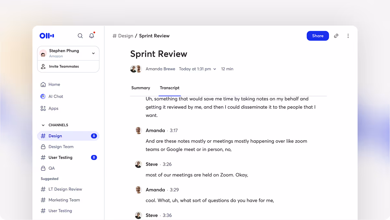Jump to timestamp 3:26
This screenshot has width=390, height=220.
click(x=167, y=164)
